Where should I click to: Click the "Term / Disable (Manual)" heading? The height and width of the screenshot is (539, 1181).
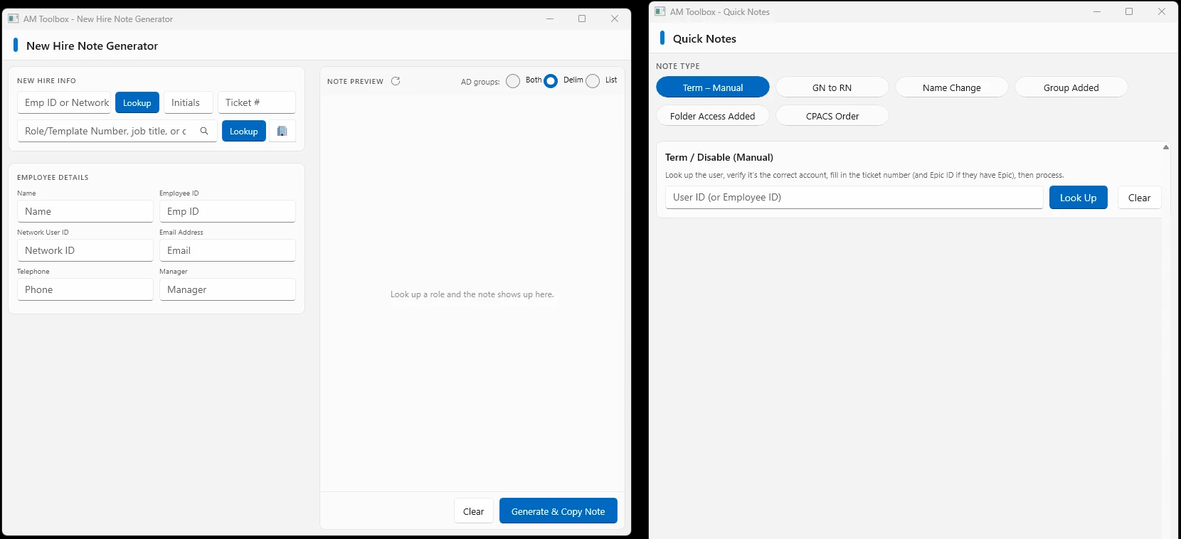click(719, 157)
